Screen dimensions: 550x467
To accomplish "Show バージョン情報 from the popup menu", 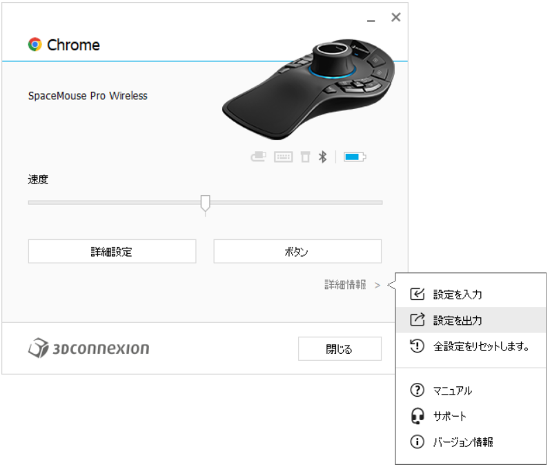I will (471, 441).
